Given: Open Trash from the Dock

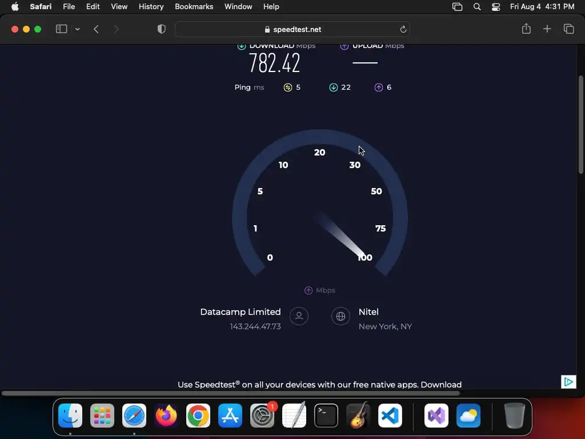Looking at the screenshot, I should pyautogui.click(x=515, y=416).
